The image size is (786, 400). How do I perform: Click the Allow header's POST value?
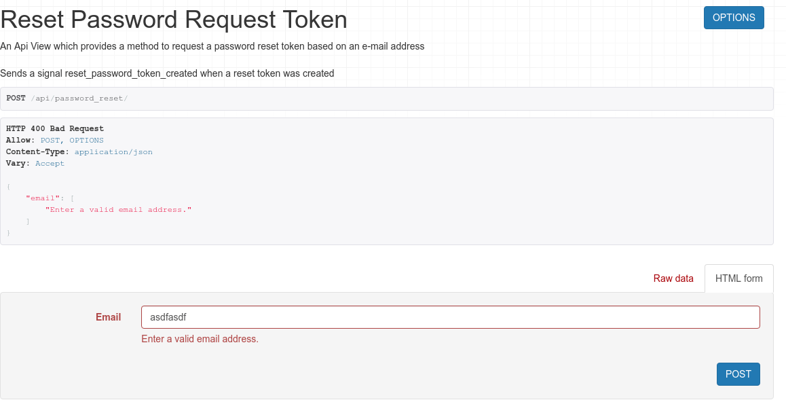tap(51, 140)
